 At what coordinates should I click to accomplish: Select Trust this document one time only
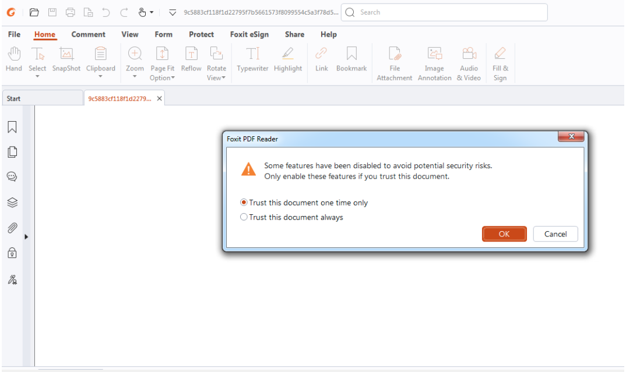(244, 203)
